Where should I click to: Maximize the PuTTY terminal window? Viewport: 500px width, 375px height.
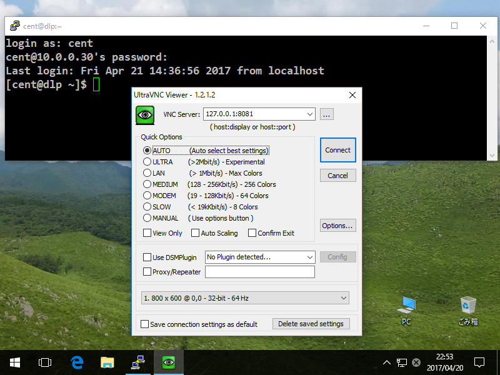(x=454, y=26)
